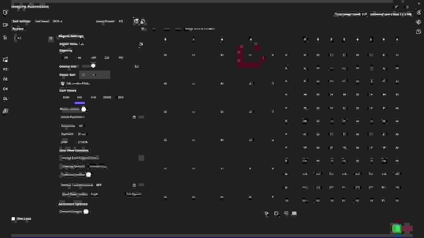
Task: Toggle the switch under Light Source tabs
Action: click(x=84, y=109)
